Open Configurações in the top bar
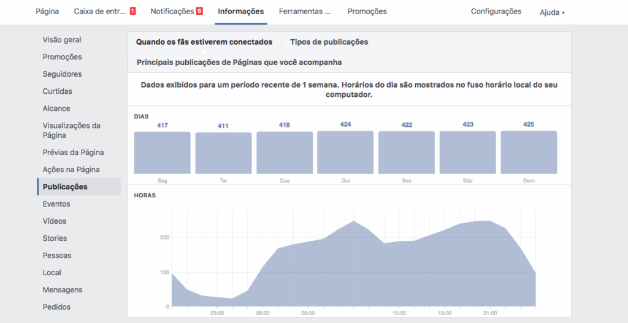628x323 pixels. click(x=496, y=12)
